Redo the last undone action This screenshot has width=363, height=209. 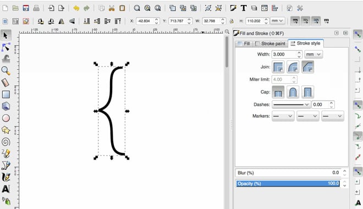pyautogui.click(x=86, y=8)
